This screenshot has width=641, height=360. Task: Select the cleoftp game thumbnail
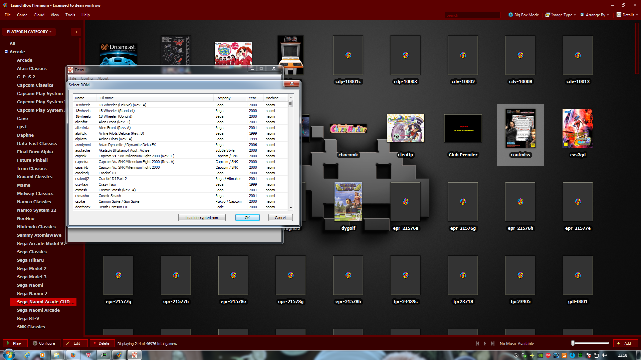coord(405,128)
